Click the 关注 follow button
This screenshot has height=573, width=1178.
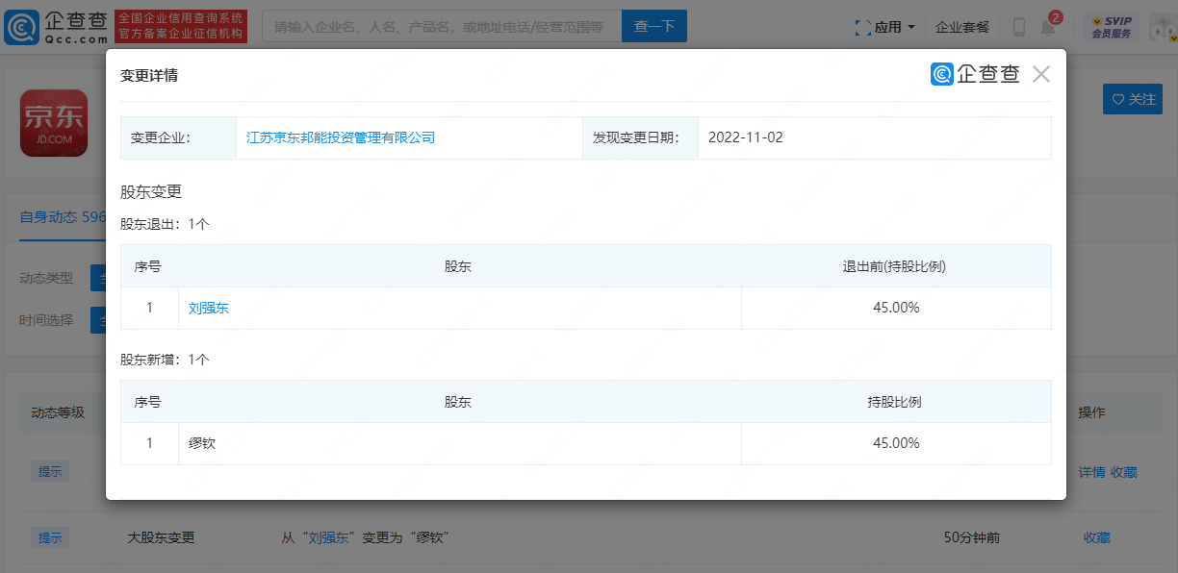(1133, 99)
